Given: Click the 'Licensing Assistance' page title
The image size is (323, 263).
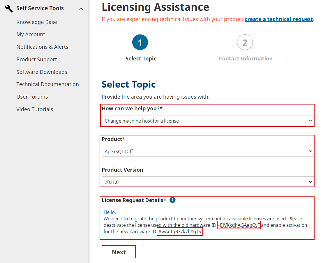Looking at the screenshot, I should (156, 7).
